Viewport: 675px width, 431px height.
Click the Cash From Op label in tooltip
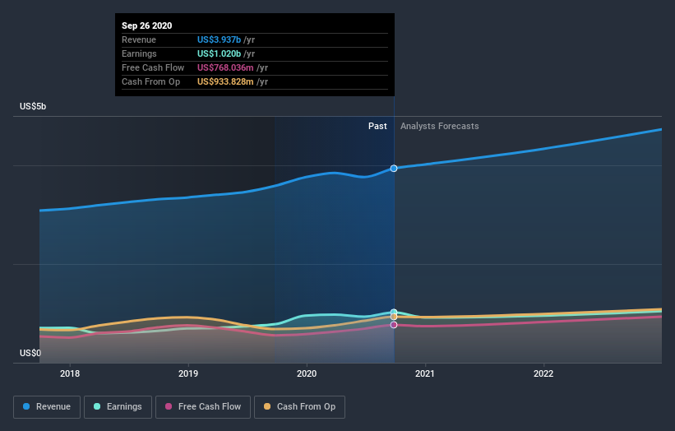point(150,81)
